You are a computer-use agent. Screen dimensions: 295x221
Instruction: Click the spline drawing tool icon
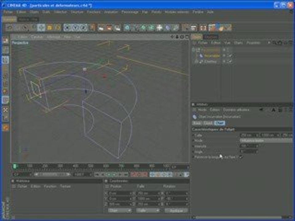click(135, 28)
